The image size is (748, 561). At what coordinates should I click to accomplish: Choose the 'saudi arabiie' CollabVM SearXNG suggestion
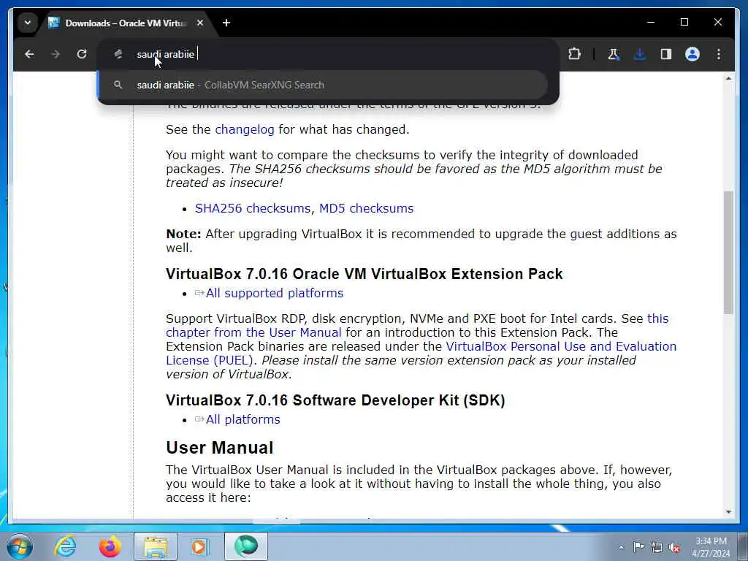click(322, 85)
